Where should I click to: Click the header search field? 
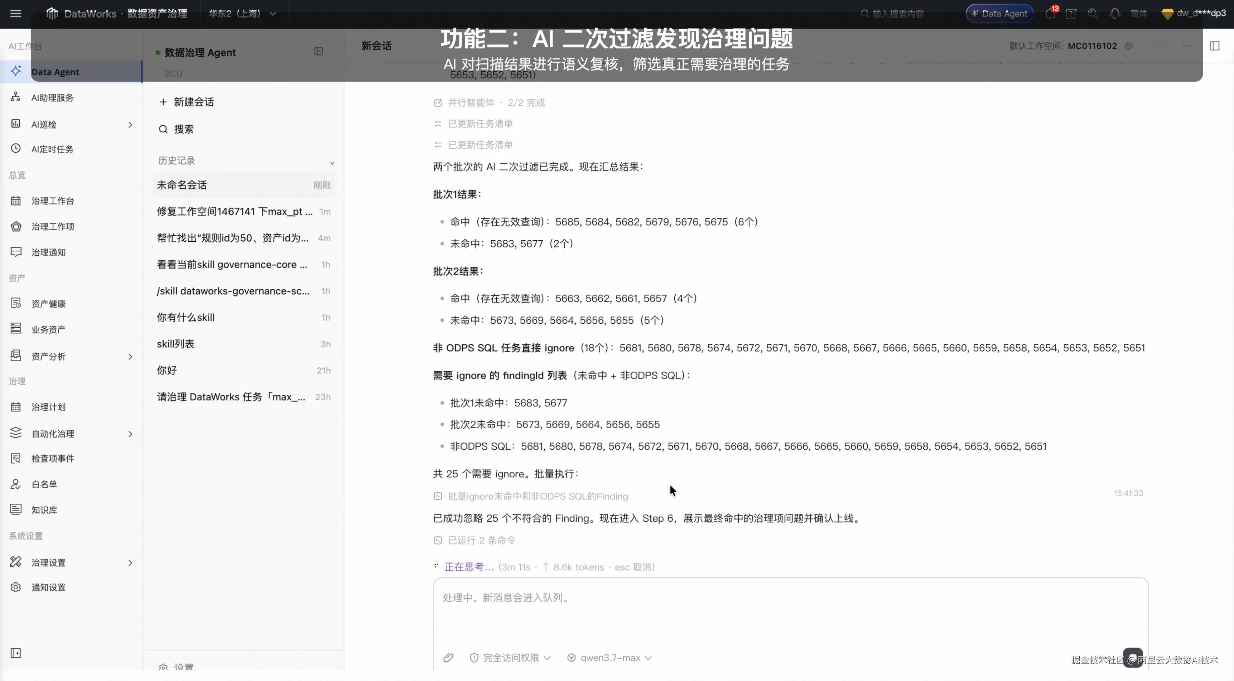[893, 13]
